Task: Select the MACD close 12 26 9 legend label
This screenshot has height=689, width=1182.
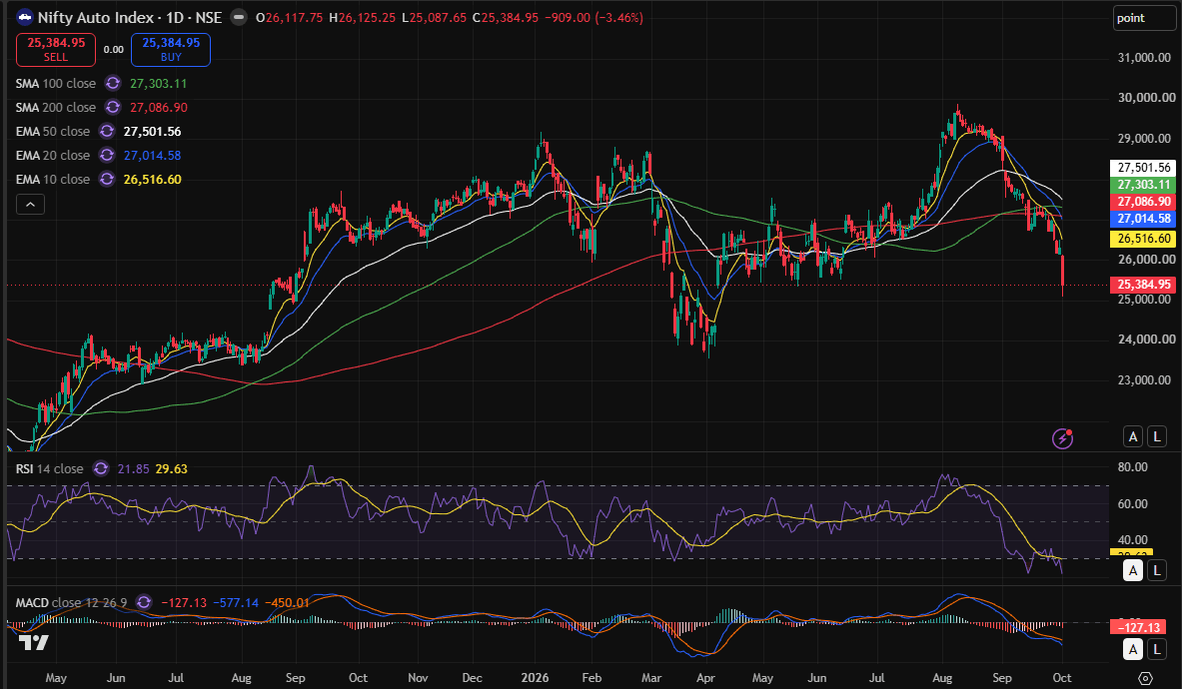Action: [x=72, y=603]
